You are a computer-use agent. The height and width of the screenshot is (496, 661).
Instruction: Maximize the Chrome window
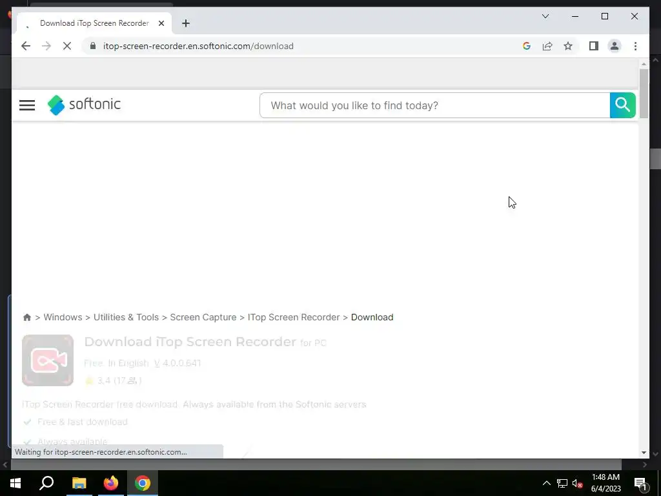(x=604, y=16)
